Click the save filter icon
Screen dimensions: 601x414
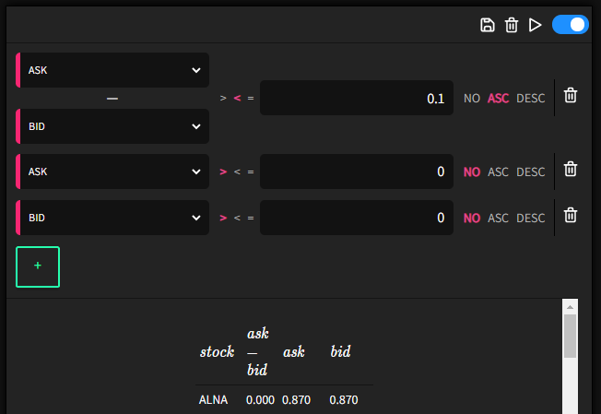point(488,25)
